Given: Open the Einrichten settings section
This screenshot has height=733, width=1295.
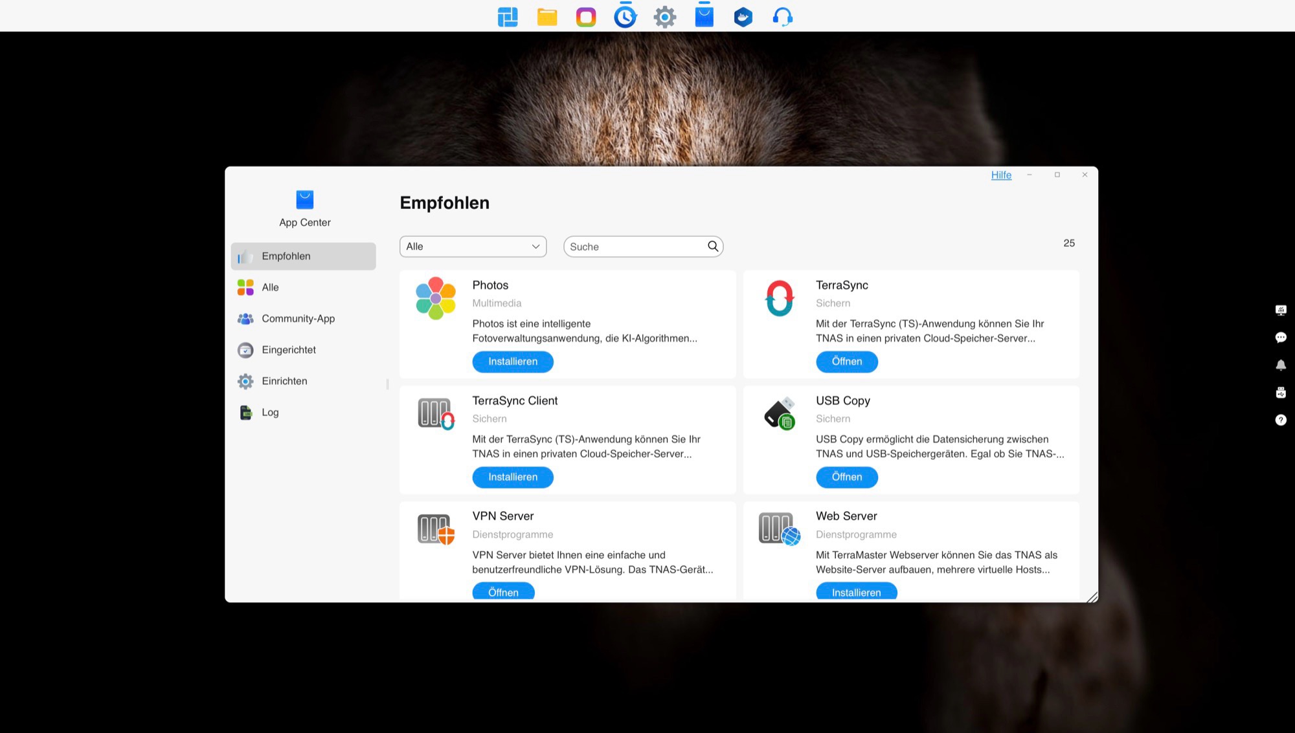Looking at the screenshot, I should [x=284, y=381].
